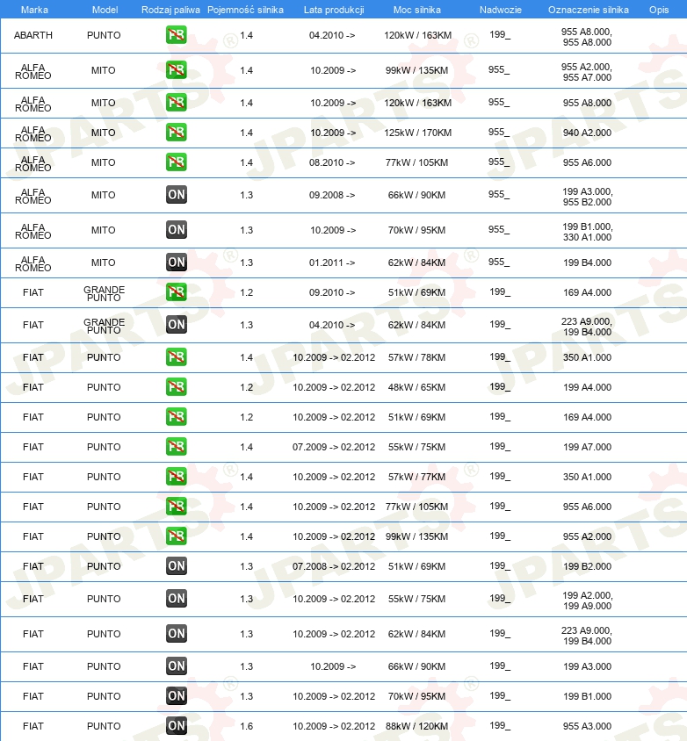
Task: Select engine code 199 A2.000, 199 A9.000
Action: (587, 601)
